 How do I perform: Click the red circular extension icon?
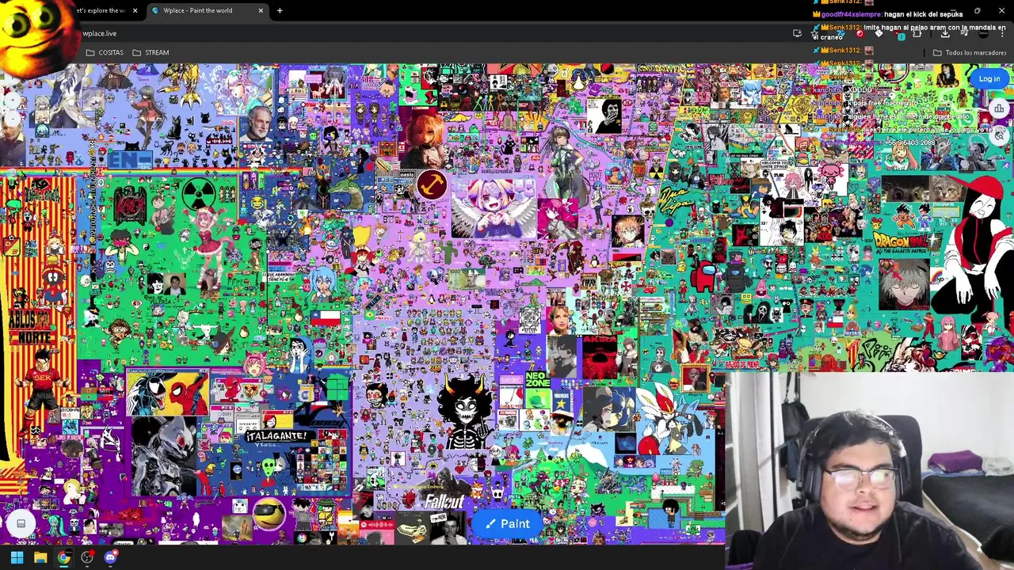click(860, 33)
